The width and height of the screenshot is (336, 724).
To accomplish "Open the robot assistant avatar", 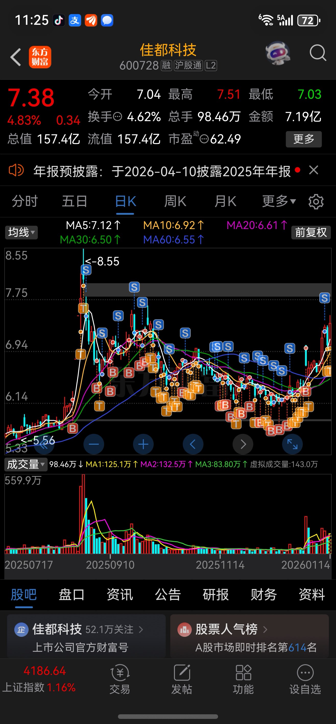I will click(278, 53).
